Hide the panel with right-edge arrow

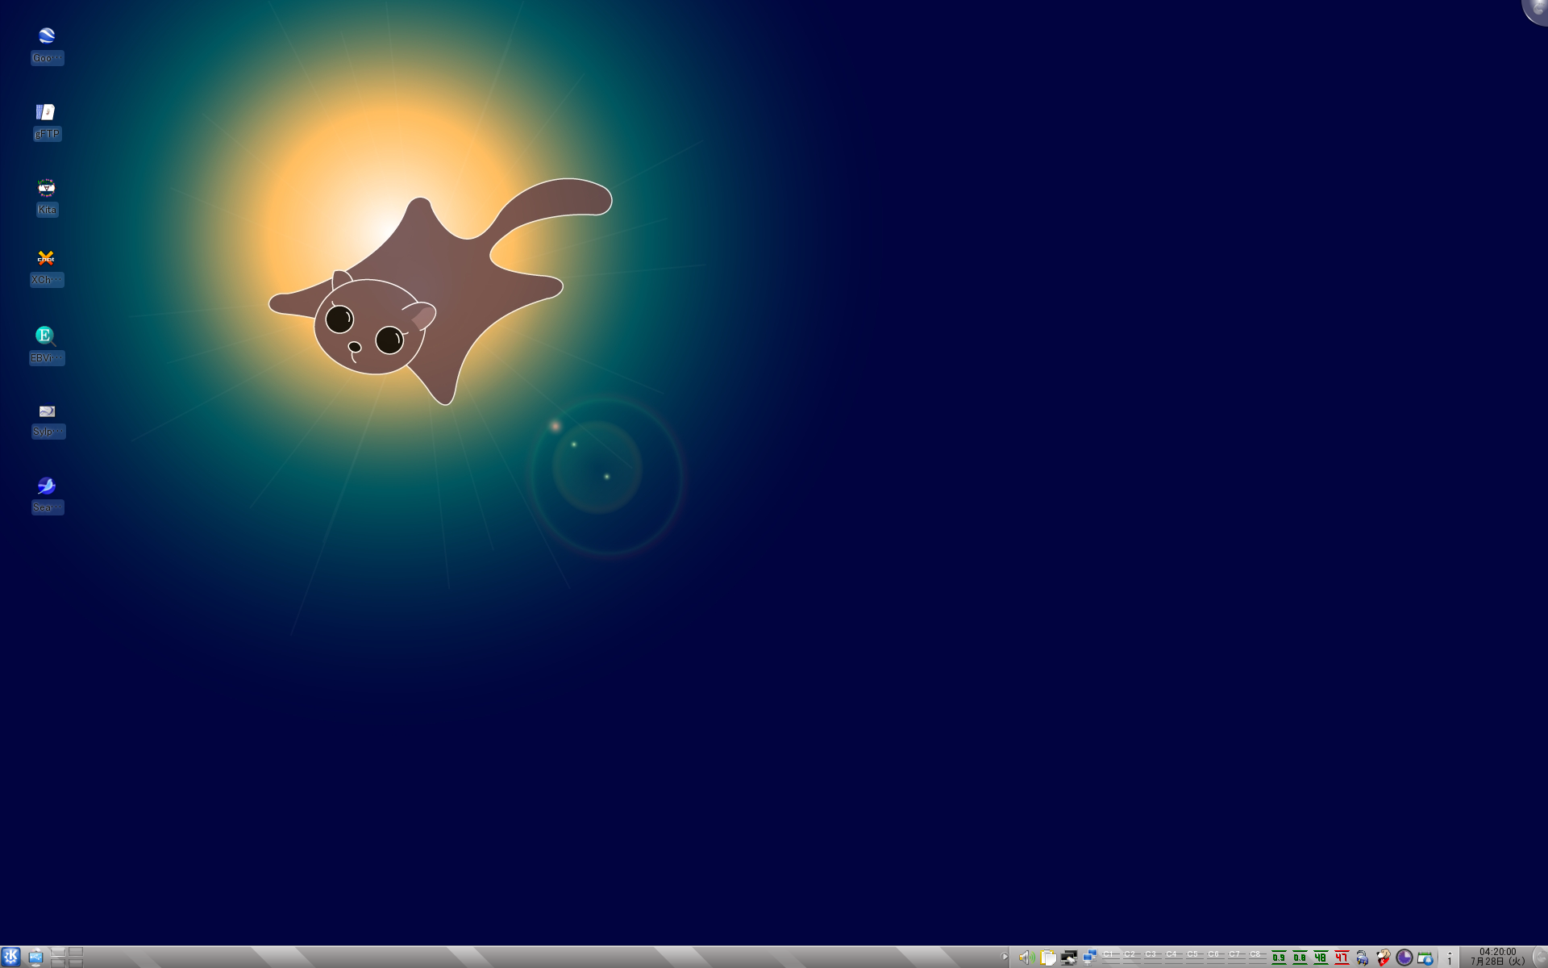coord(1539,957)
